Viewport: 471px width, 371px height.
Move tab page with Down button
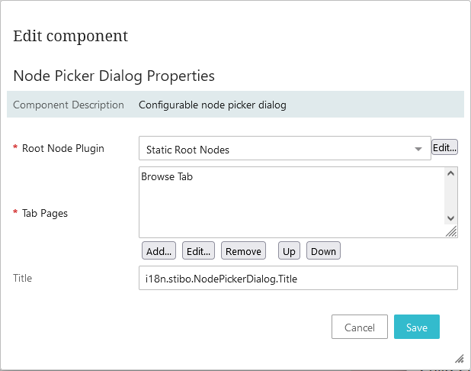click(323, 251)
